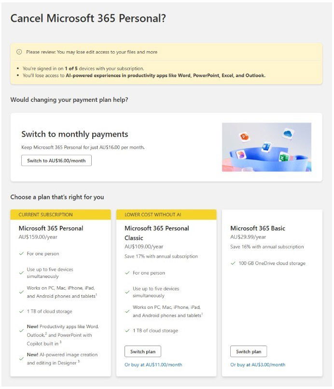This screenshot has height=389, width=334.
Task: Click the 'Switch to AU$16.00/month' button
Action: point(56,161)
